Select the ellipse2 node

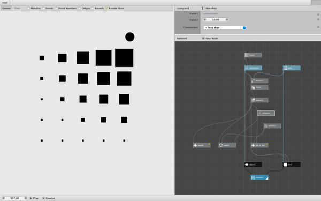click(x=253, y=165)
